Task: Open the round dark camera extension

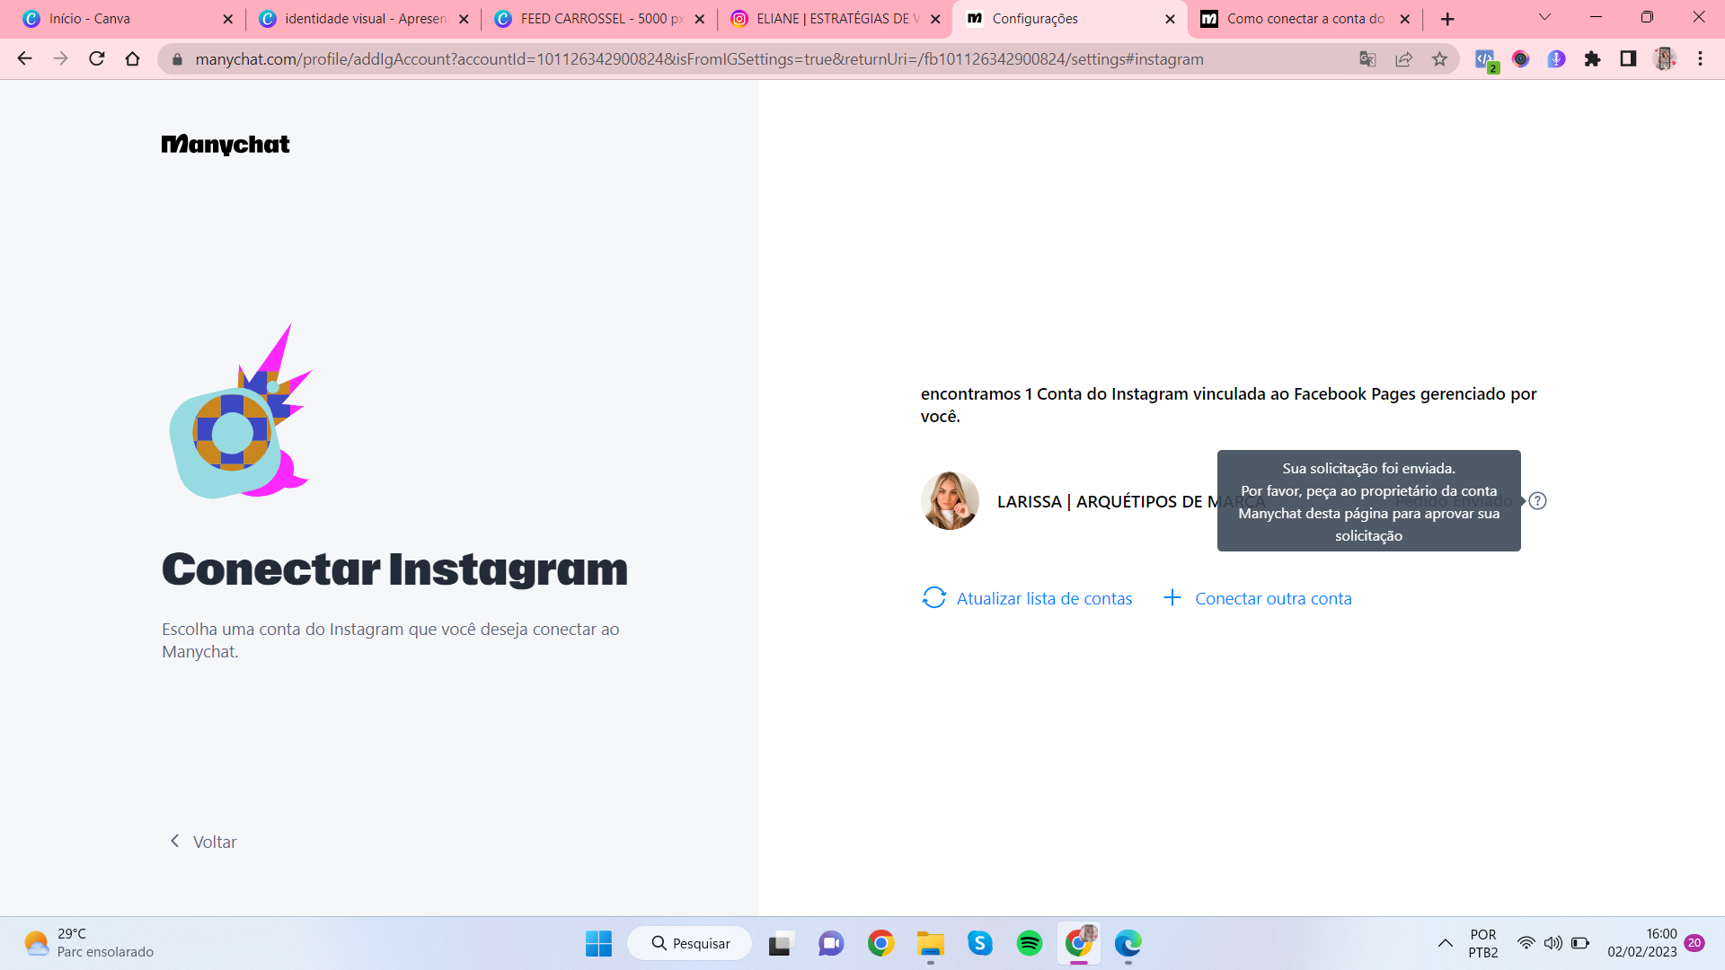Action: pyautogui.click(x=1520, y=59)
